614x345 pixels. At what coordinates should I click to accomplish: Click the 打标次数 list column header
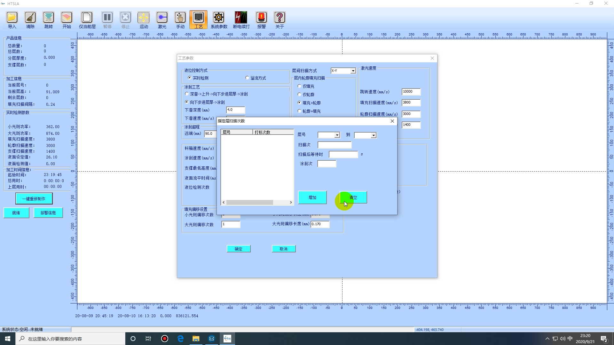tap(273, 132)
